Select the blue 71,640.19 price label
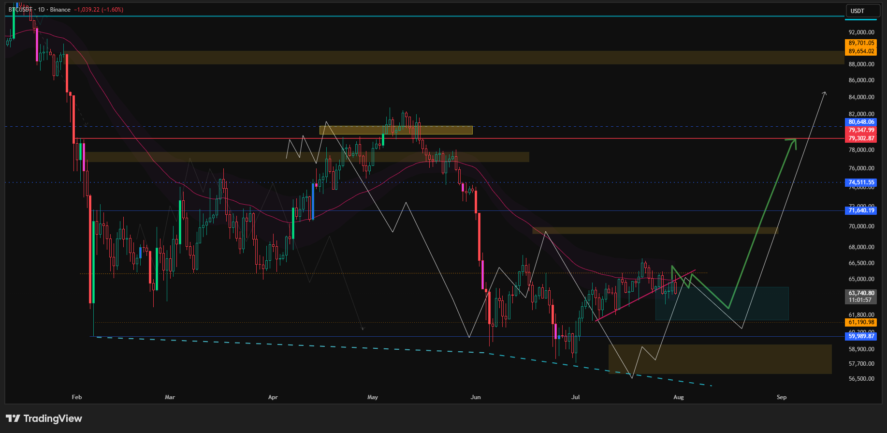 861,210
